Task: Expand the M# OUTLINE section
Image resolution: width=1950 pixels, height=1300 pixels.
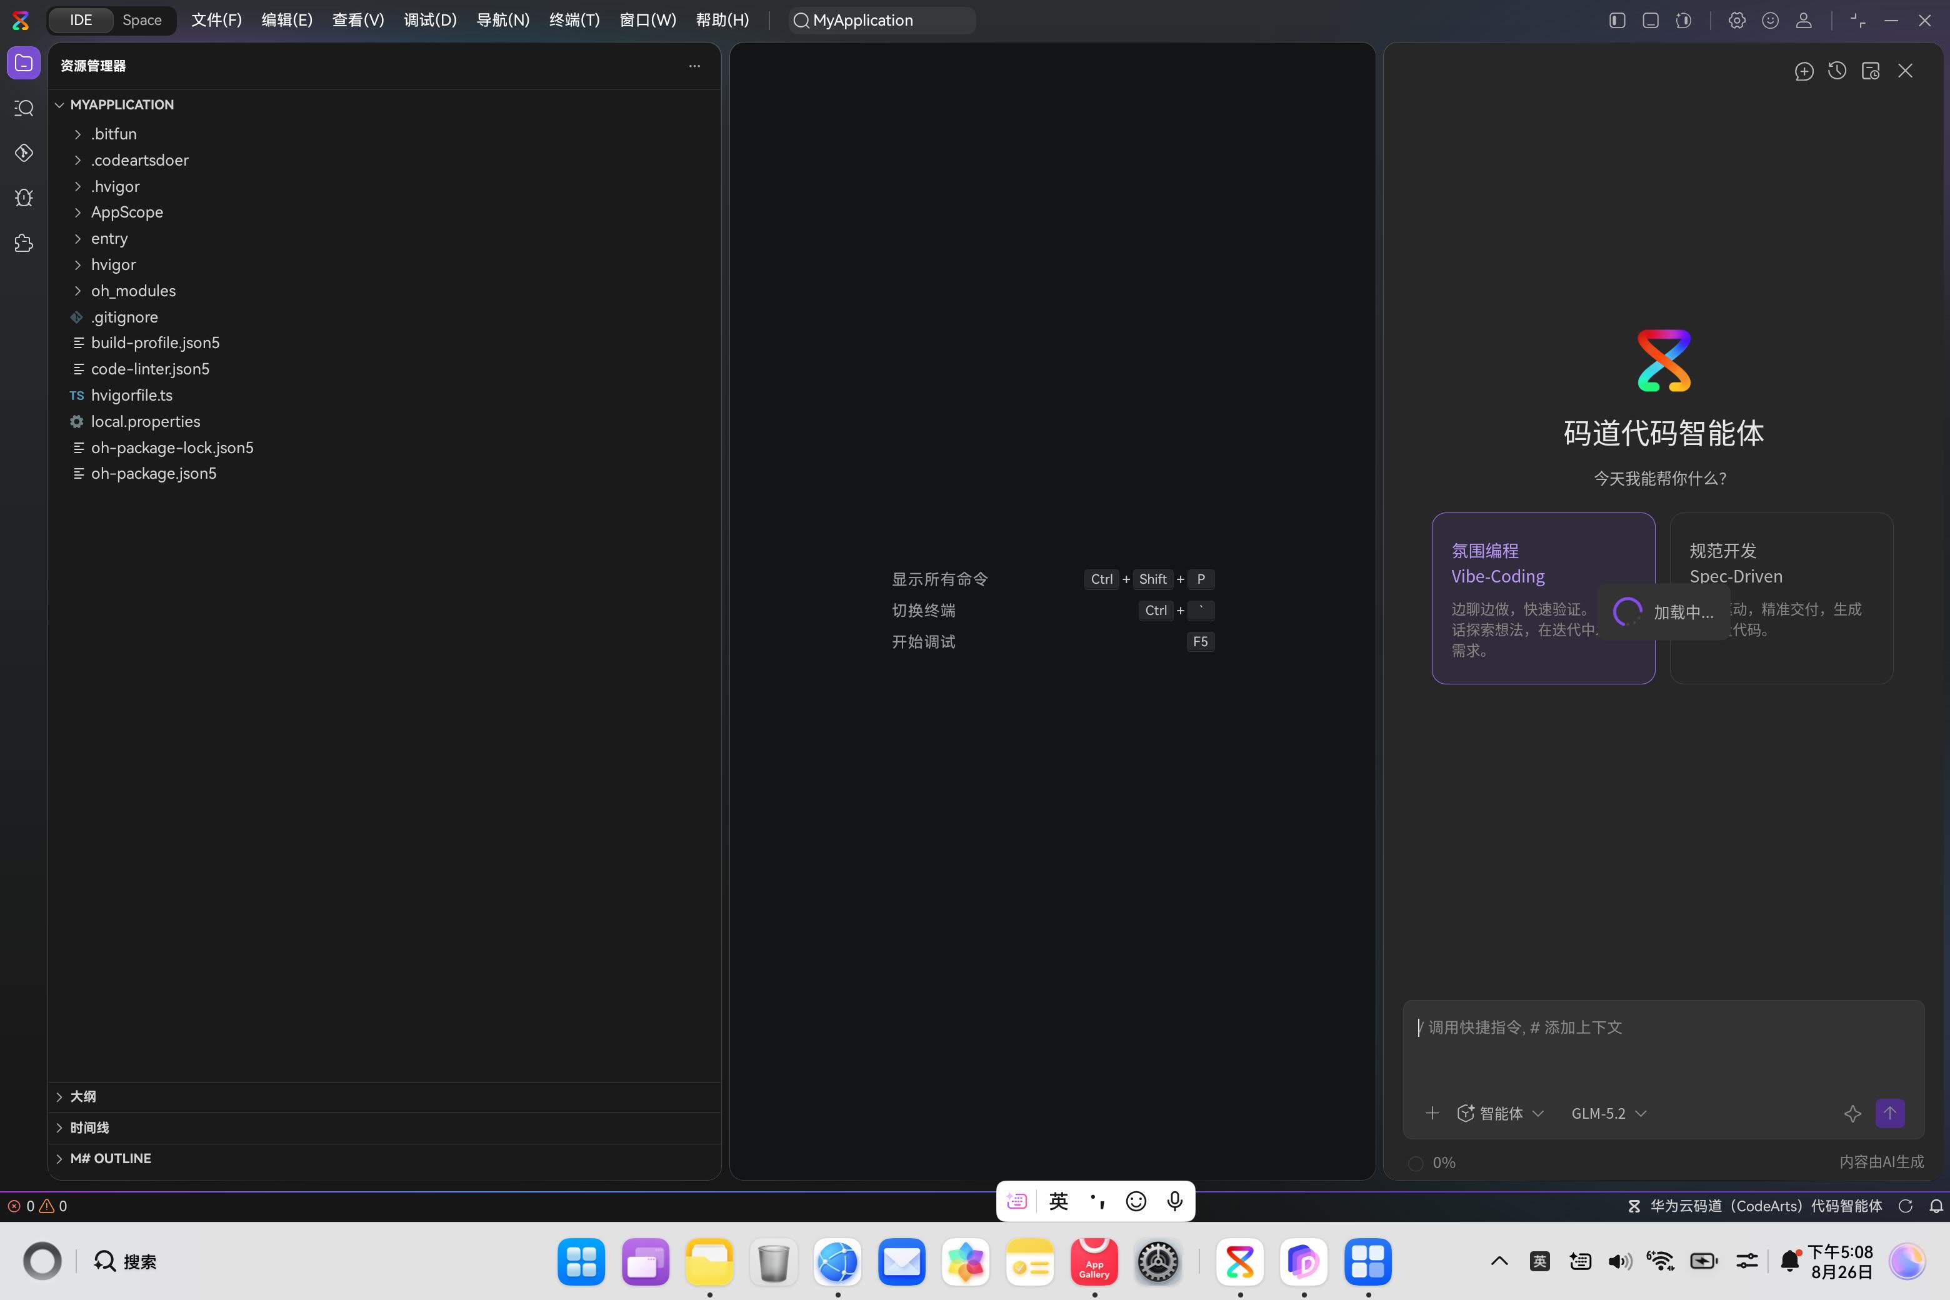Action: [x=385, y=1158]
